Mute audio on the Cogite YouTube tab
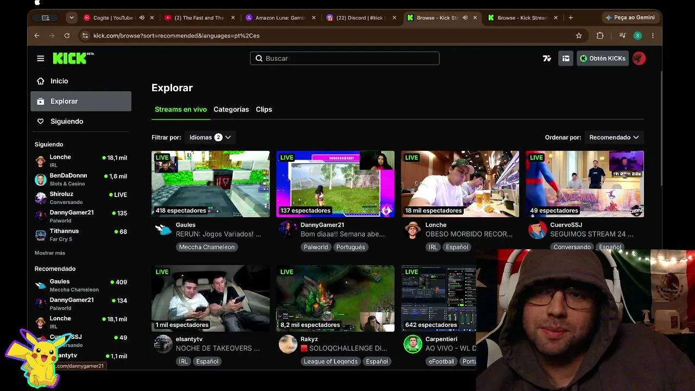This screenshot has height=391, width=695. click(142, 18)
